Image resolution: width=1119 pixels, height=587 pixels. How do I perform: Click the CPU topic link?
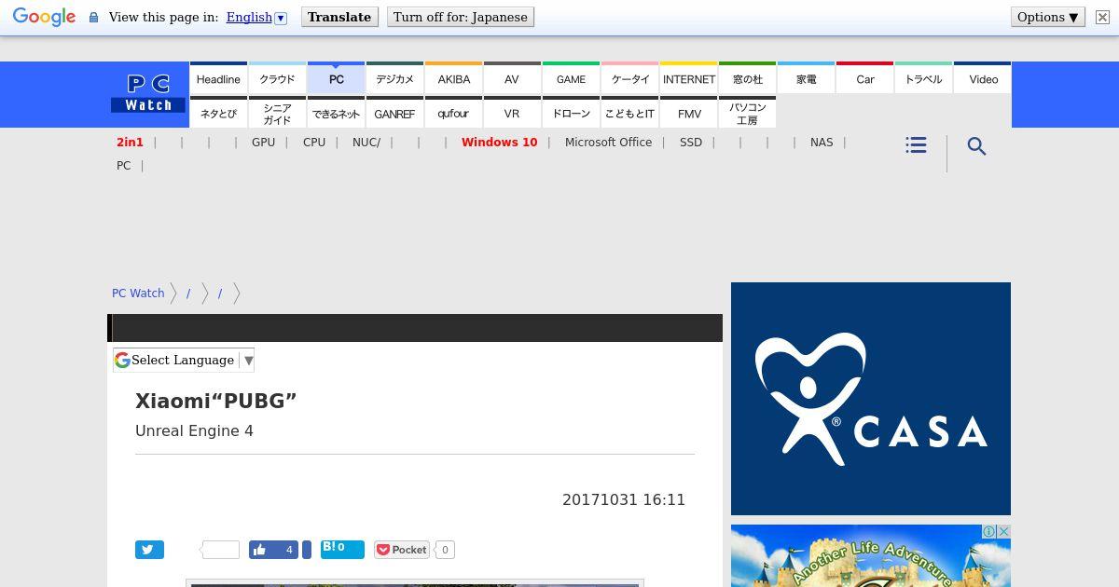point(314,143)
